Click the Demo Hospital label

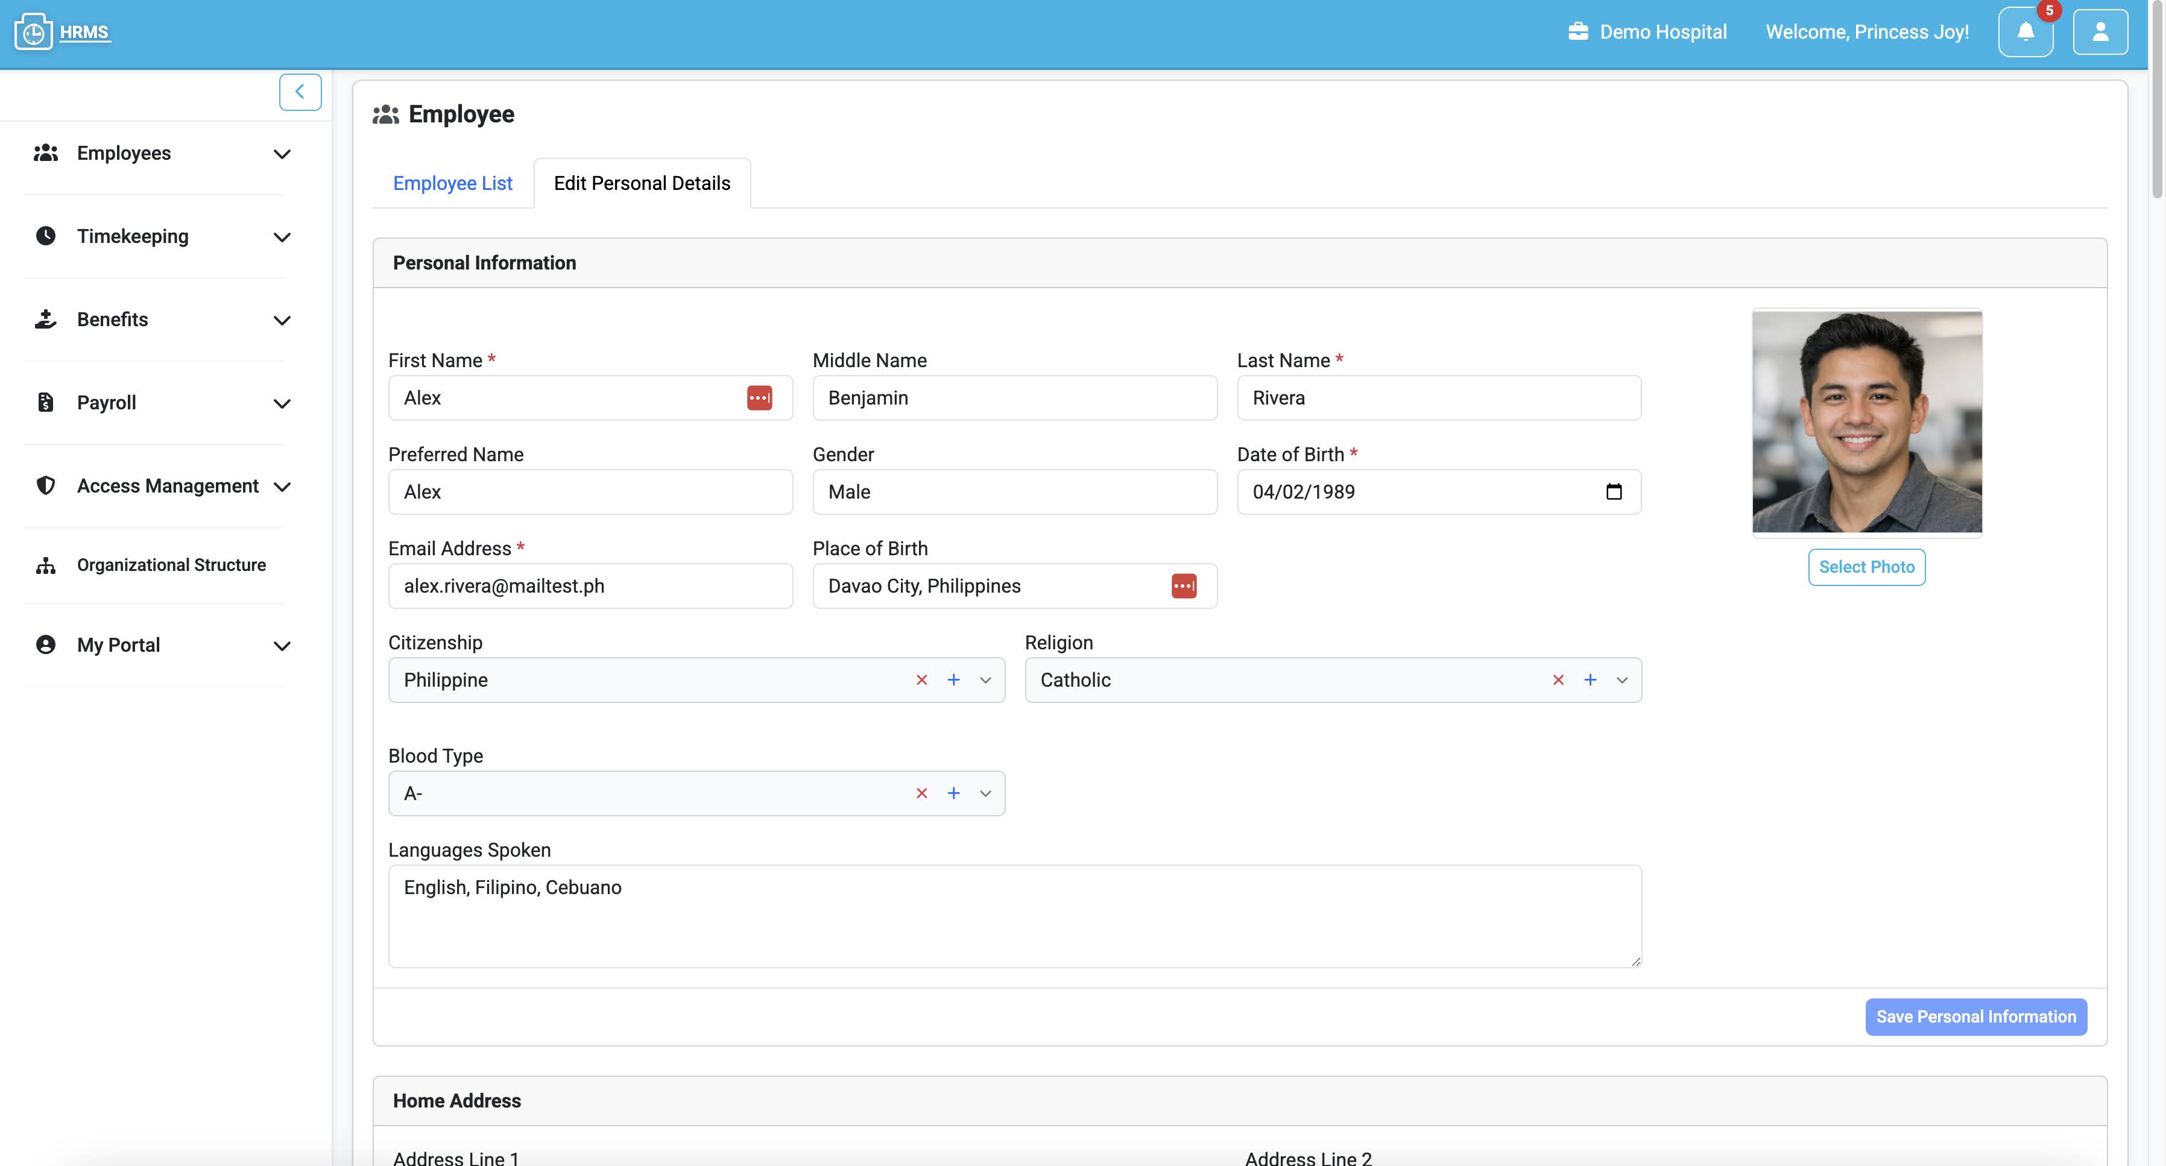click(1662, 32)
